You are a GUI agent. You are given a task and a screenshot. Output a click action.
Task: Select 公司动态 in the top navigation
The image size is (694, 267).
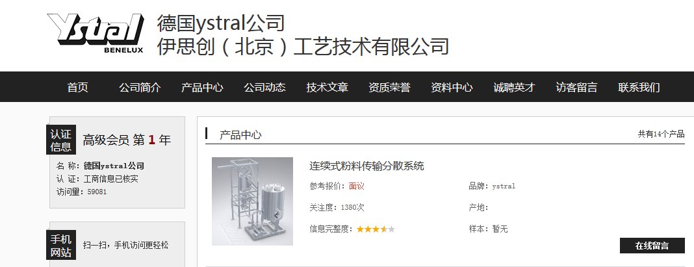(x=264, y=87)
